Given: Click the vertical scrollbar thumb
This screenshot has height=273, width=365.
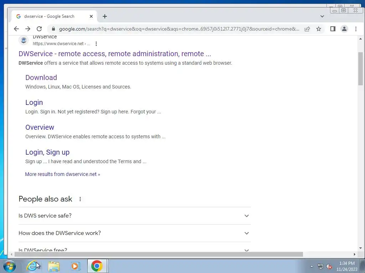Looking at the screenshot, I should click(361, 69).
